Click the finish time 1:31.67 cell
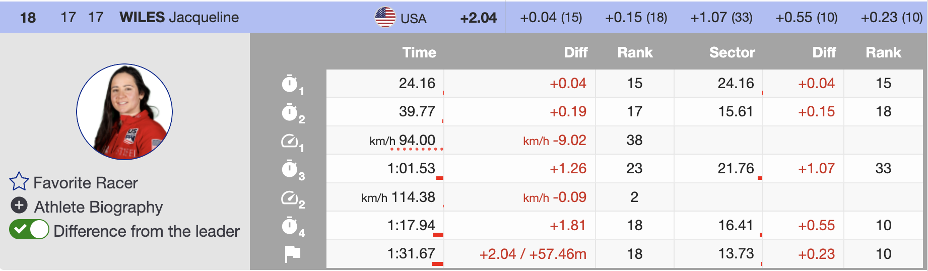The image size is (928, 271). (411, 254)
